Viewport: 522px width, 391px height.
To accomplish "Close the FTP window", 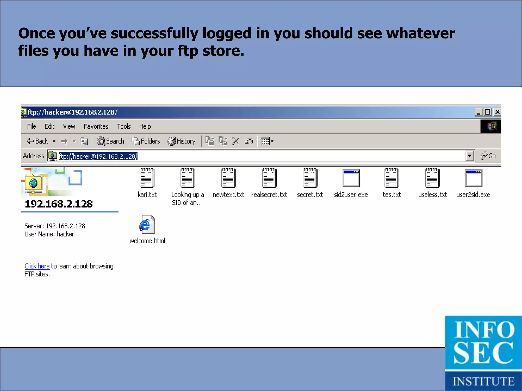I will pos(497,112).
